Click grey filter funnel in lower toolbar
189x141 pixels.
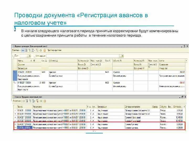tap(30, 101)
